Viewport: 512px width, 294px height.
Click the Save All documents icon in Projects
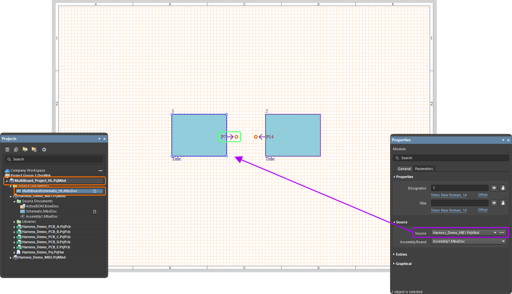click(16, 150)
